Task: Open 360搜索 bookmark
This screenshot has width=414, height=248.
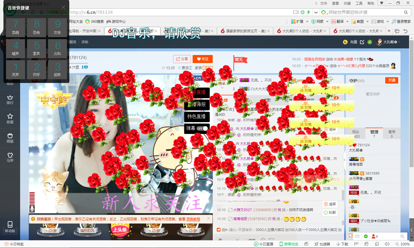Action: point(95,22)
